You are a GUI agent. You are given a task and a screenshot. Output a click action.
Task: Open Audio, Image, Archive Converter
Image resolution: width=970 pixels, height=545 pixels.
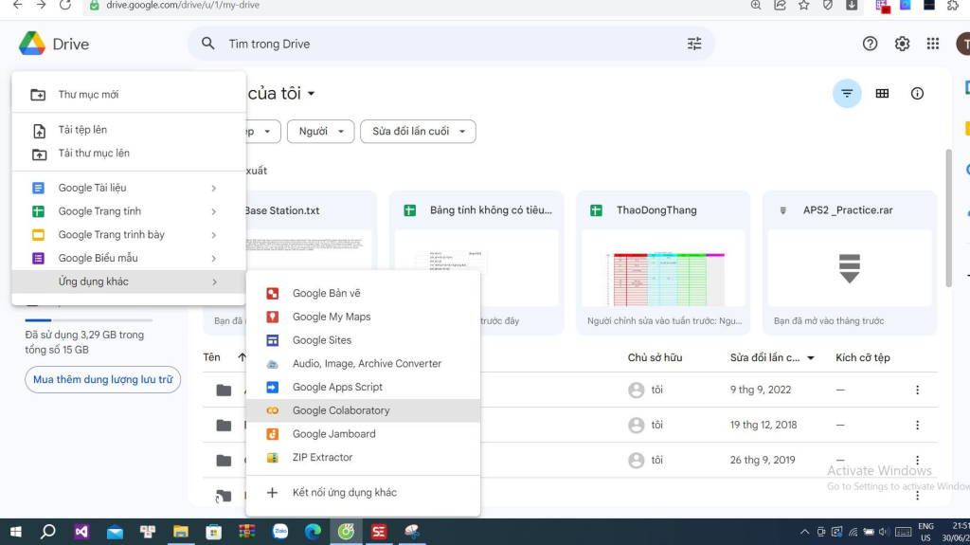point(363,364)
